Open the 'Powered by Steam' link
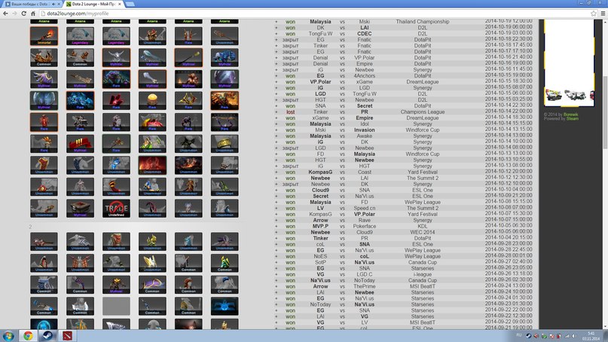Image resolution: width=608 pixels, height=342 pixels. click(573, 119)
